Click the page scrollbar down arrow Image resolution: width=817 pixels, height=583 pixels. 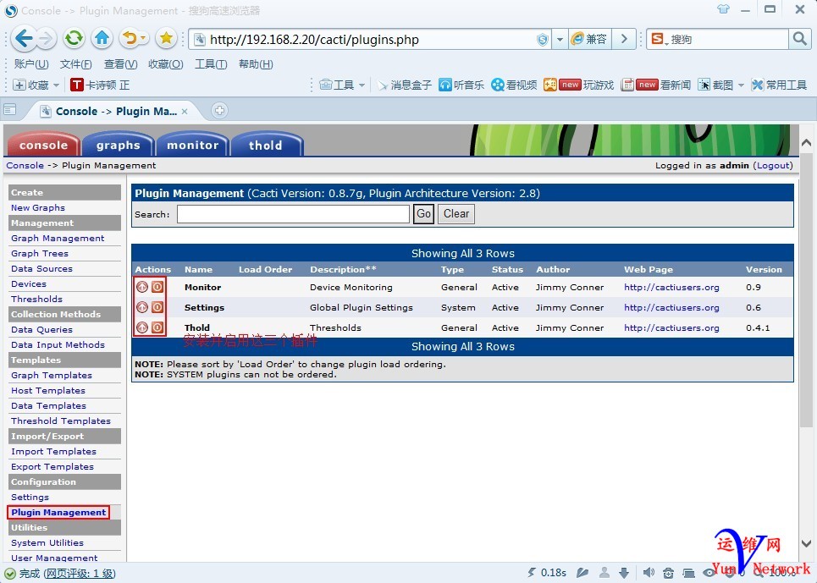(805, 543)
